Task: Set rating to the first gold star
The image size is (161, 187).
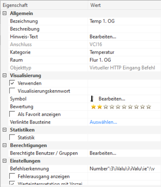Action: click(93, 107)
